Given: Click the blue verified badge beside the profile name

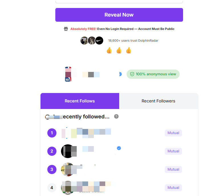Looking at the screenshot, I should (x=121, y=74).
